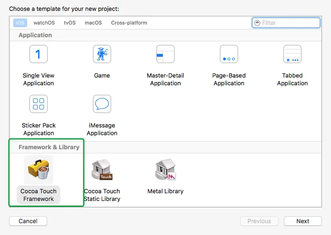Pick the iMessage Application speech bubble icon
Image resolution: width=331 pixels, height=235 pixels.
point(102,104)
